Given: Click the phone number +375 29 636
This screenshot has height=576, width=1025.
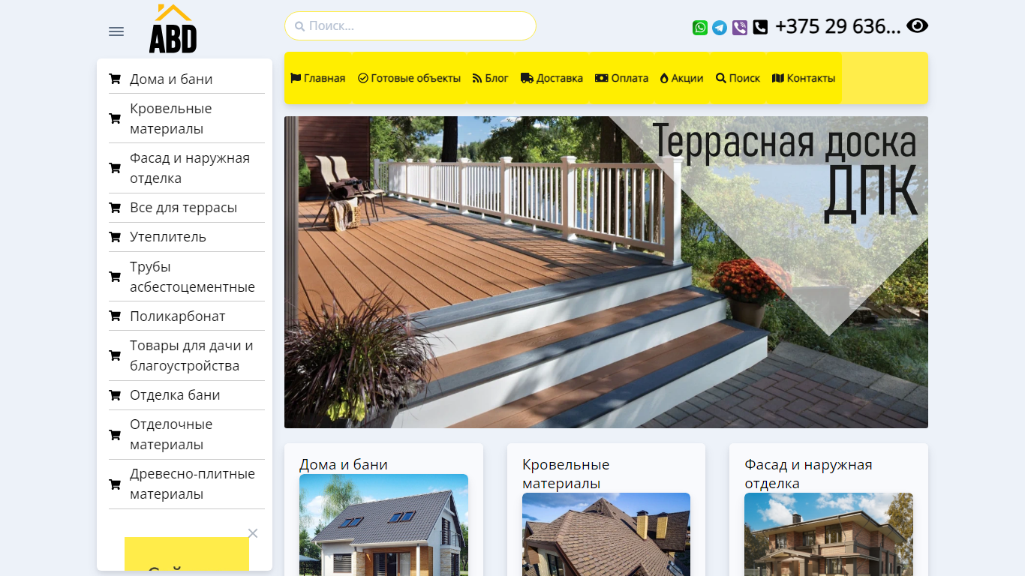Looking at the screenshot, I should [837, 26].
